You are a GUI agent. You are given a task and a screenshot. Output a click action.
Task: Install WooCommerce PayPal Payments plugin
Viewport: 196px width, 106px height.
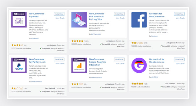point(59,59)
